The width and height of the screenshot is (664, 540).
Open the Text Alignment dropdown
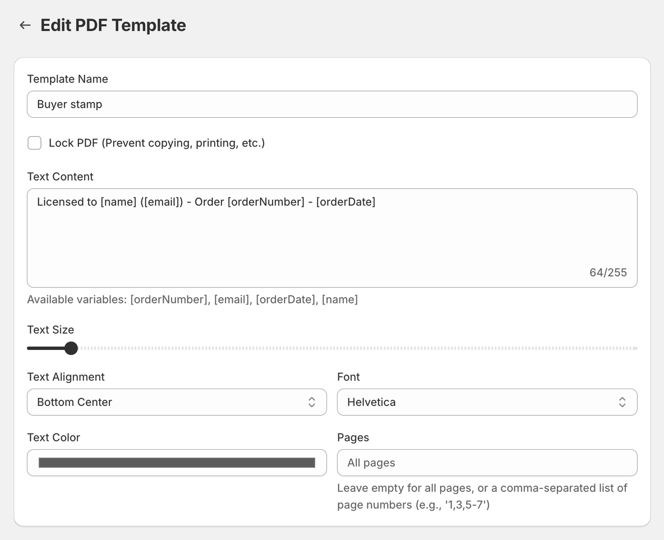(x=177, y=402)
